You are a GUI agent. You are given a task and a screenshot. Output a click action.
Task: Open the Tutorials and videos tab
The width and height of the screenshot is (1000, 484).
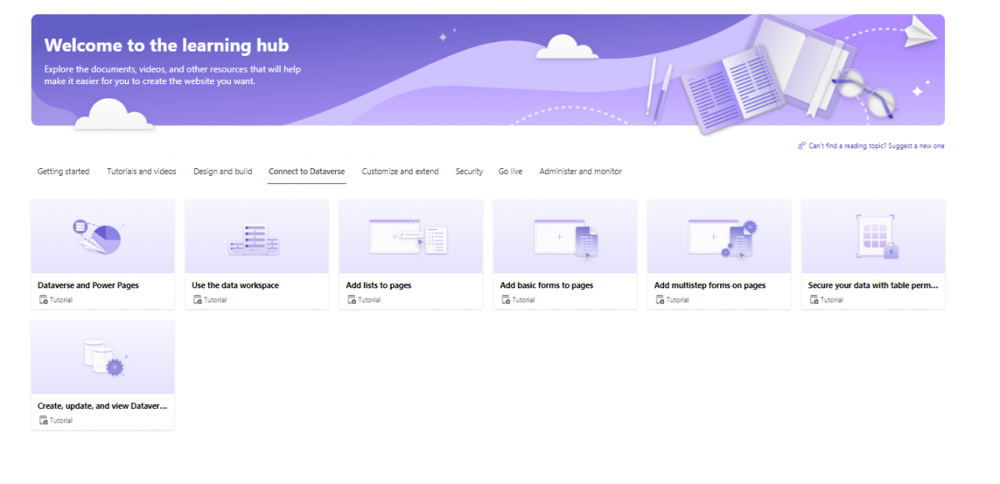tap(141, 171)
